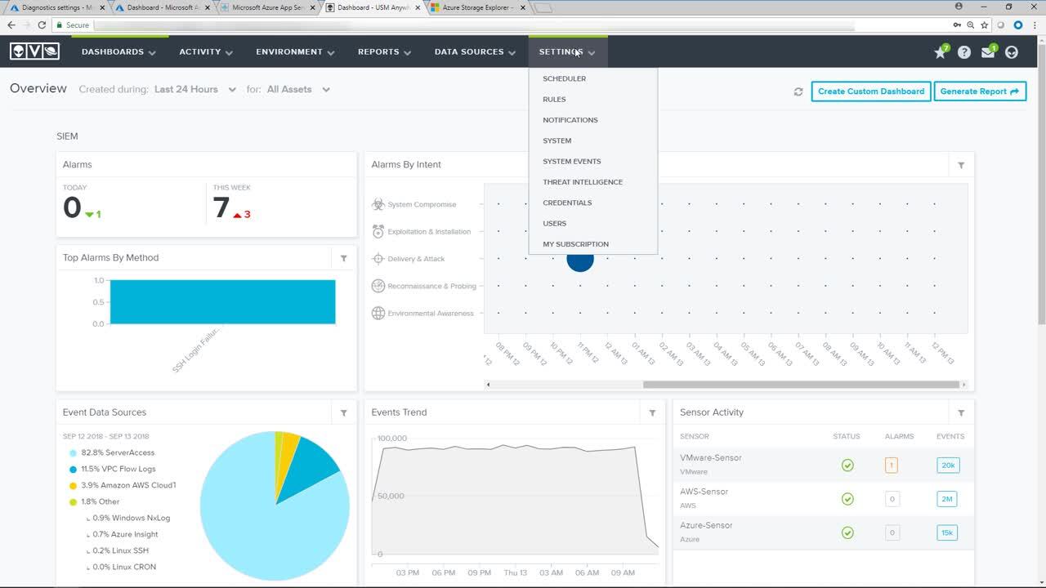Click the Alarms By Intent horizontal scrollbar
Viewport: 1046px width, 588px height.
tap(801, 385)
